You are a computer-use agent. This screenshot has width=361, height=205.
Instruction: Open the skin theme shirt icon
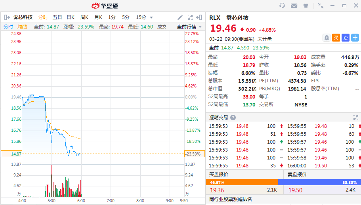[x=306, y=6]
